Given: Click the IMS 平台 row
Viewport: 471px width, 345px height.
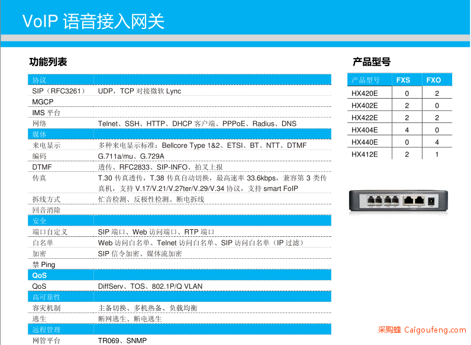Looking at the screenshot, I should pyautogui.click(x=180, y=112).
